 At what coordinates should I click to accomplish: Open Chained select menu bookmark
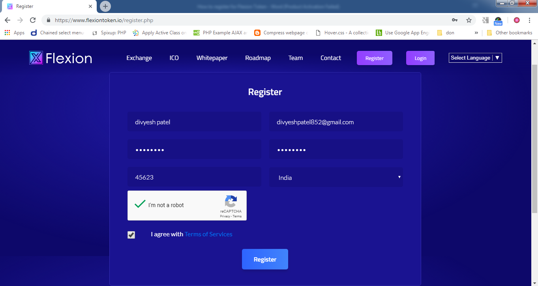click(58, 33)
